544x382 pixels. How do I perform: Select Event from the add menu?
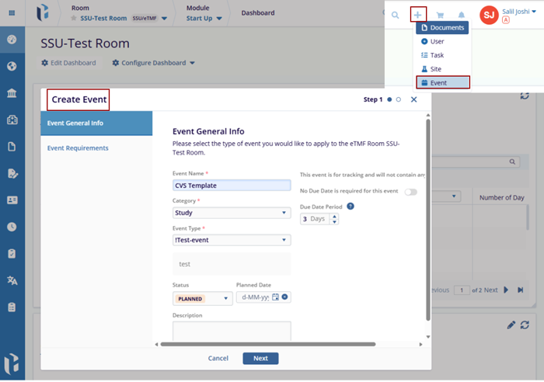coord(442,82)
